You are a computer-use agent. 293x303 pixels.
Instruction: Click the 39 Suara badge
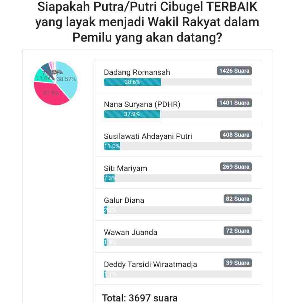(238, 263)
